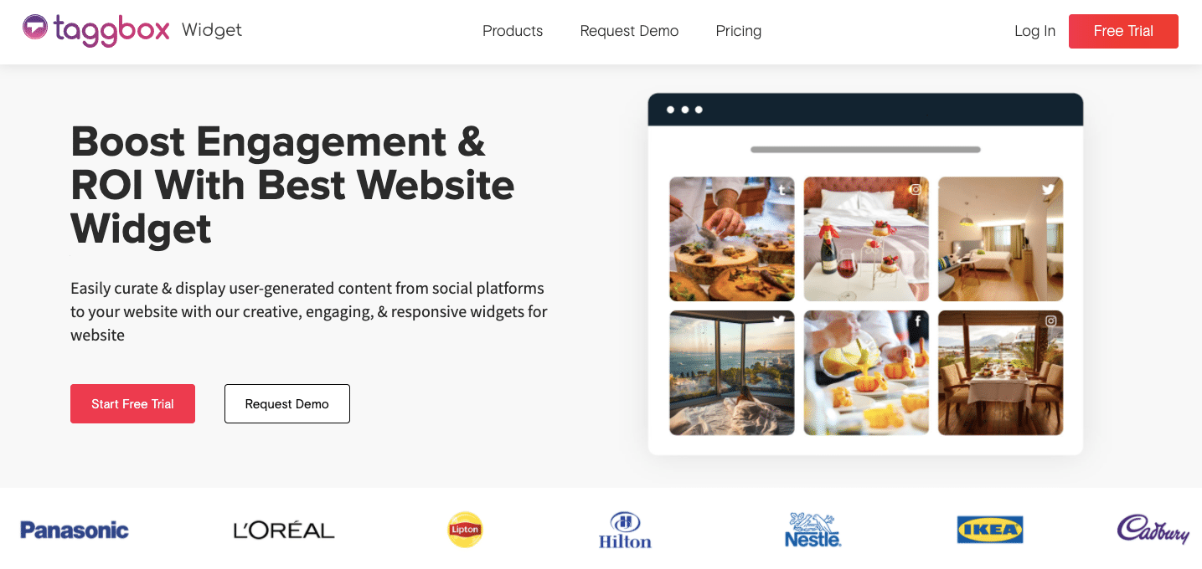Click the Panasonic logo
This screenshot has width=1202, height=569.
tap(75, 530)
